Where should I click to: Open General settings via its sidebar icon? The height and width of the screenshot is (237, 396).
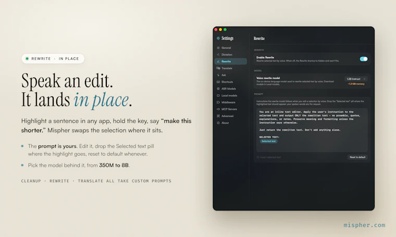pos(218,48)
